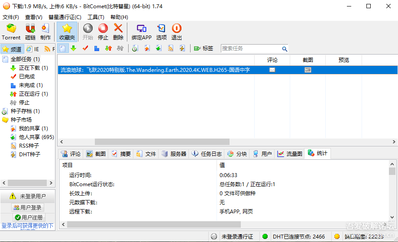The image size is (398, 242).
Task: Switch to the 频道 sidebar tab
Action: click(x=12, y=49)
